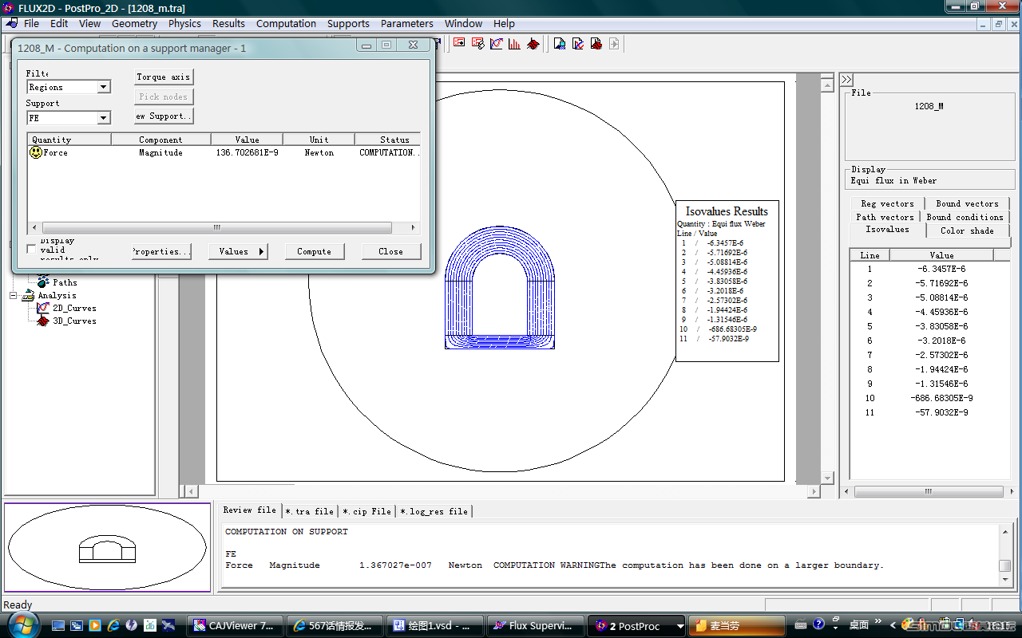Select the Force value 136.702681E-9 cell
Screen dimensions: 1022x638
point(247,152)
